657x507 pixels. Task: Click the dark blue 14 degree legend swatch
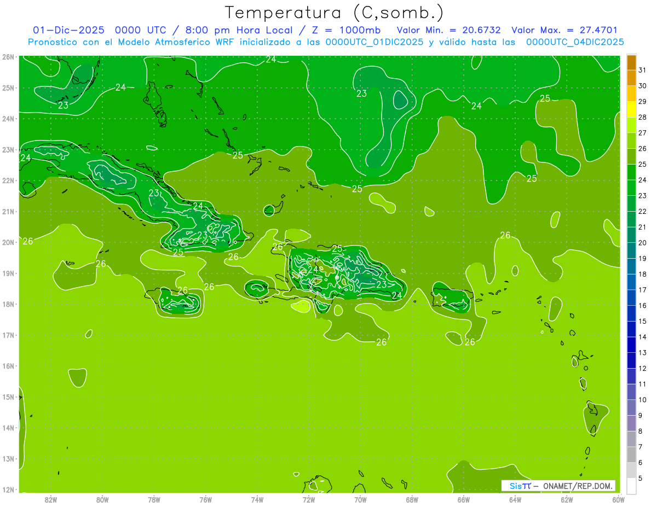pos(631,329)
